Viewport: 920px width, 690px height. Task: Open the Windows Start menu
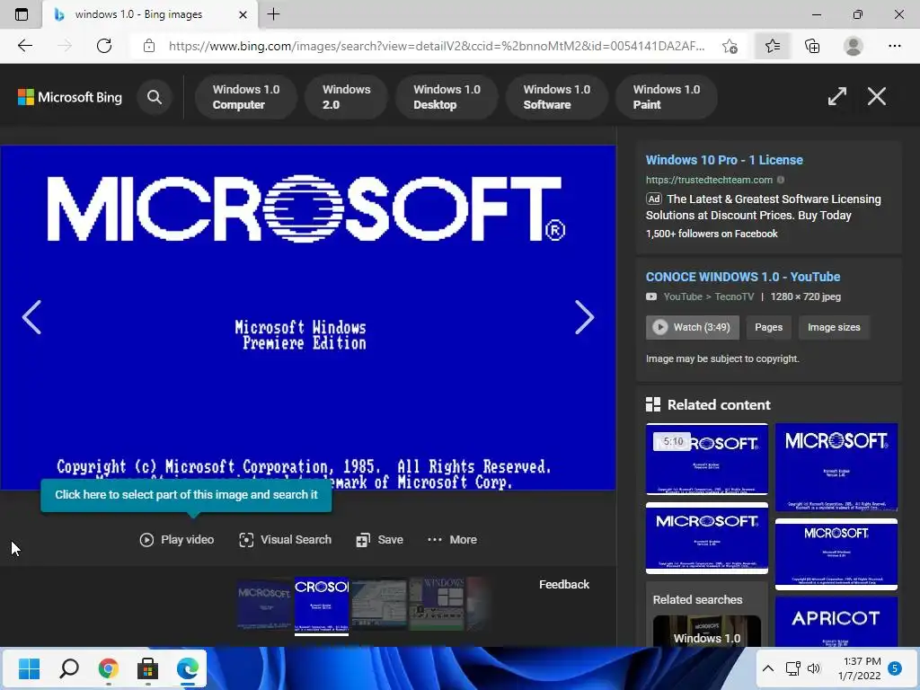29,668
